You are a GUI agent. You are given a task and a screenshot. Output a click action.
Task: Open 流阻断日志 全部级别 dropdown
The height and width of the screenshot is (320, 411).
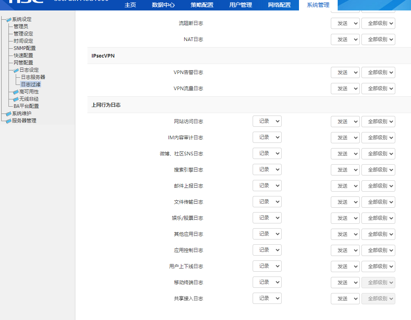pyautogui.click(x=378, y=23)
